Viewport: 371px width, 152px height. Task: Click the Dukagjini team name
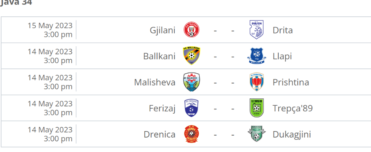291,134
